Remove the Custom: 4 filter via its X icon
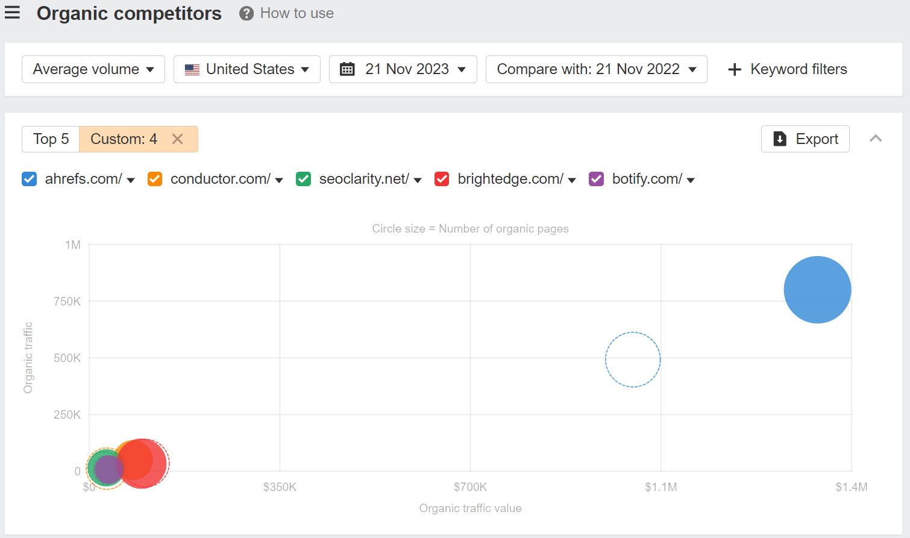 178,139
